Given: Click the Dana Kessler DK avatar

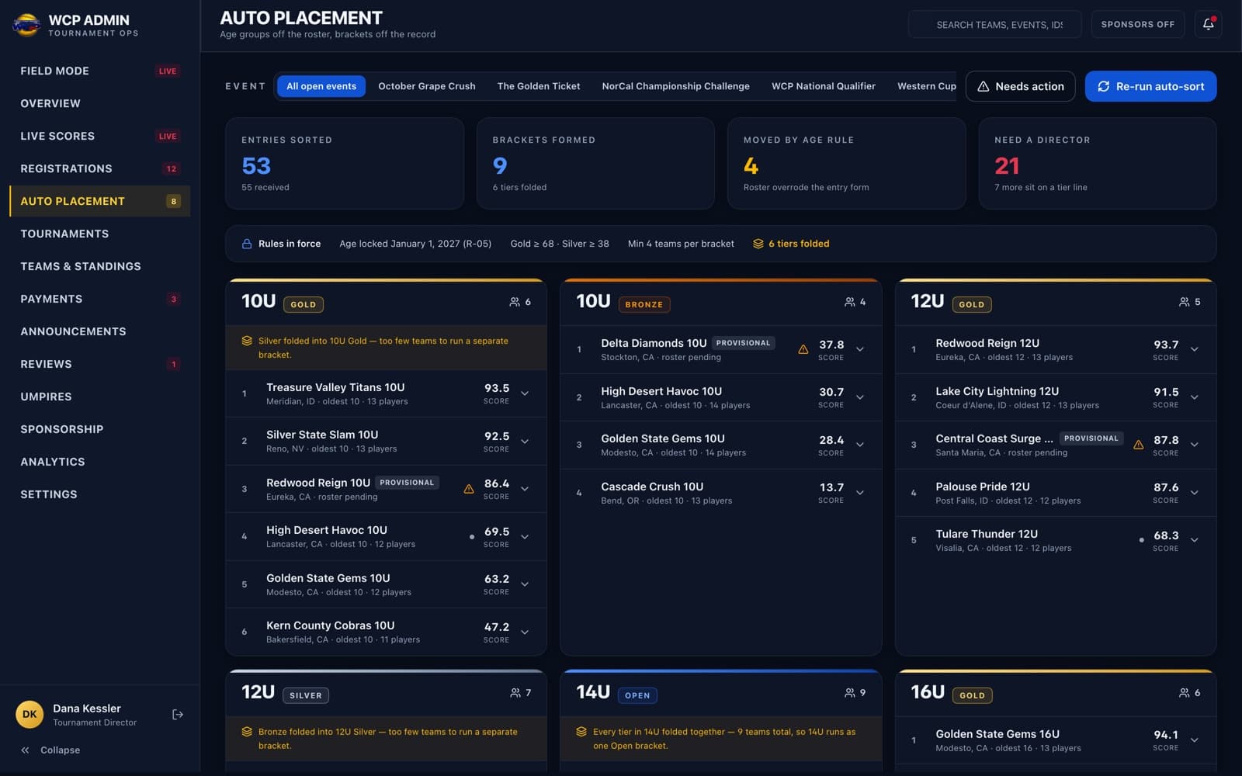Looking at the screenshot, I should [x=29, y=715].
